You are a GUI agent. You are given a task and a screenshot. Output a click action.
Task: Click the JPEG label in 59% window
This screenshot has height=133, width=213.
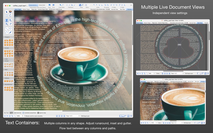pyautogui.click(x=179, y=45)
